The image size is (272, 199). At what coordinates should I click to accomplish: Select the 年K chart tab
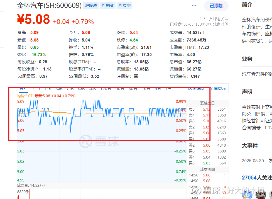click(92, 89)
